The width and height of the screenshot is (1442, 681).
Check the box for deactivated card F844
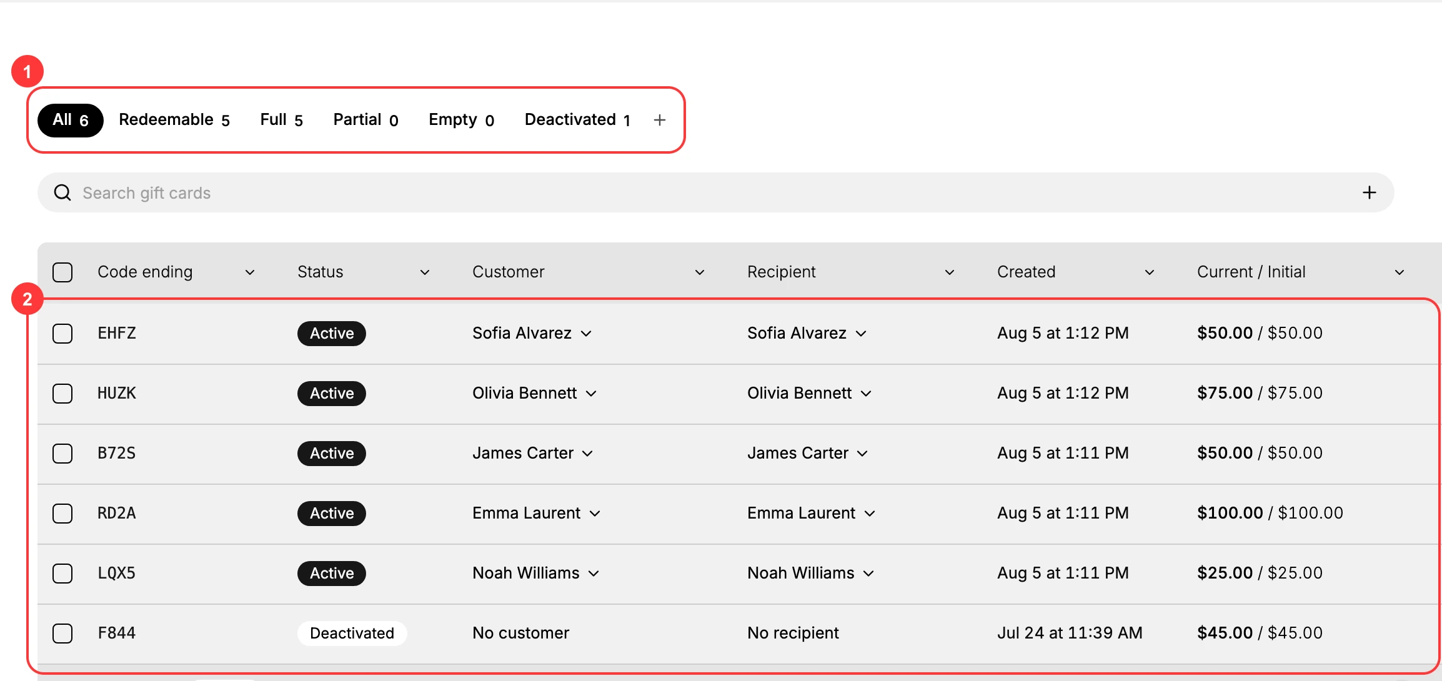[x=62, y=633]
